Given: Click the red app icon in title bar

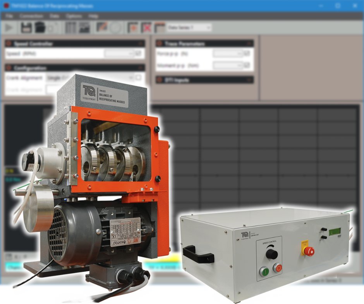Looking at the screenshot, I should (6, 5).
